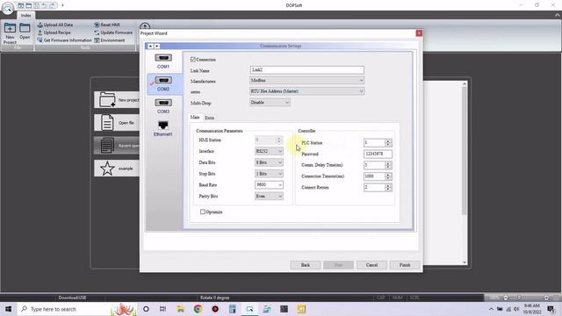The width and height of the screenshot is (562, 316).
Task: Click Upload Recipe
Action: tap(54, 32)
